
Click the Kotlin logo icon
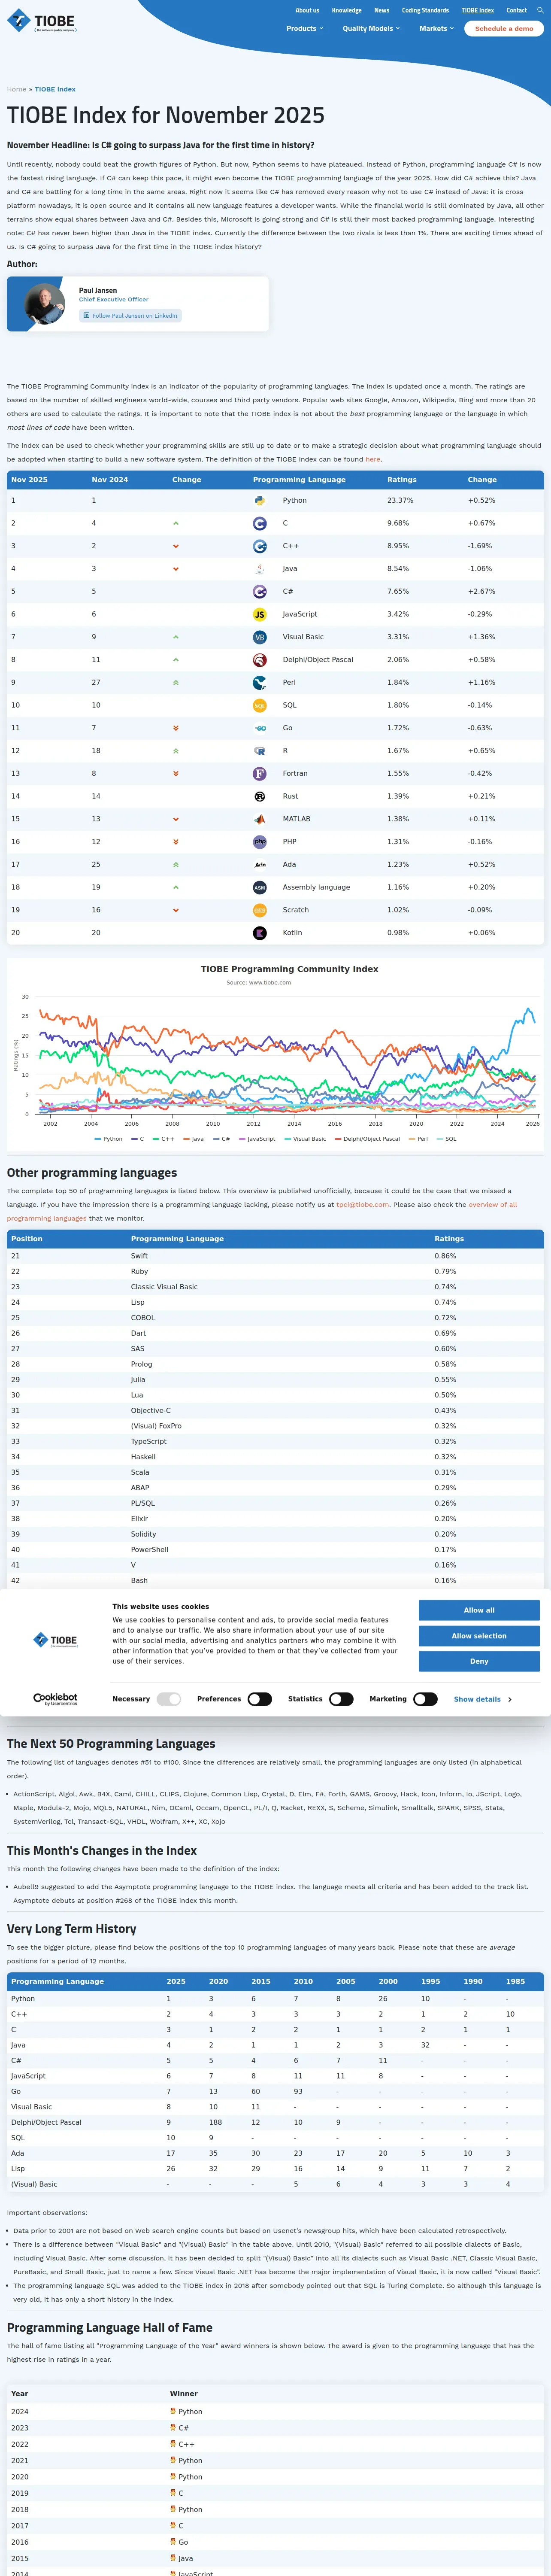[259, 933]
